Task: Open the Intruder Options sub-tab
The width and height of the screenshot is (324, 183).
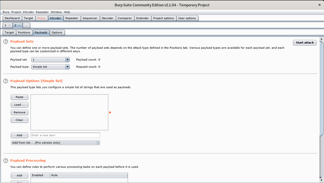Action: click(x=57, y=32)
